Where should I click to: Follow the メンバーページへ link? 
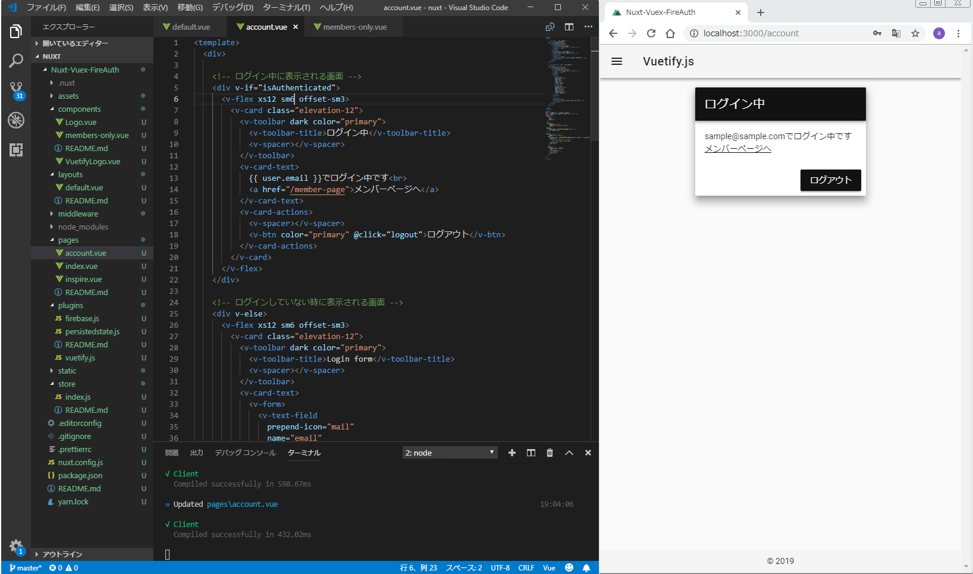point(737,149)
